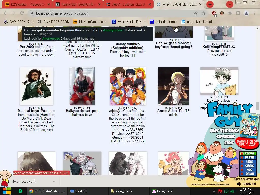Select Lois in the Family Guy character list
This screenshot has height=195, width=260.
pos(248,161)
